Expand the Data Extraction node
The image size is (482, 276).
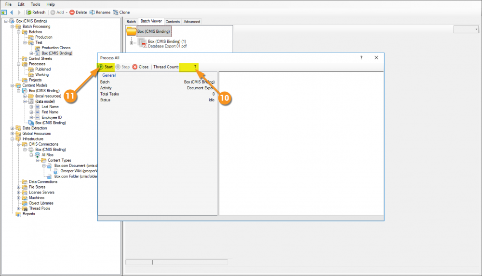13,128
